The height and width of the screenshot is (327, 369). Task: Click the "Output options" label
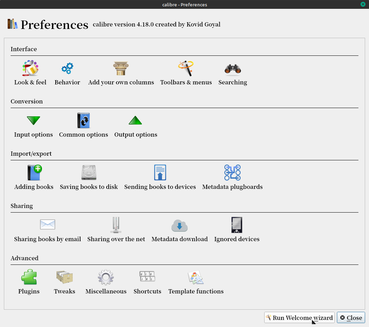(136, 135)
